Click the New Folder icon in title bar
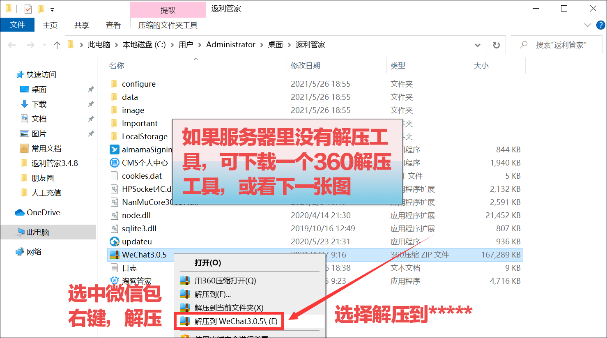This screenshot has width=607, height=338. click(x=41, y=9)
